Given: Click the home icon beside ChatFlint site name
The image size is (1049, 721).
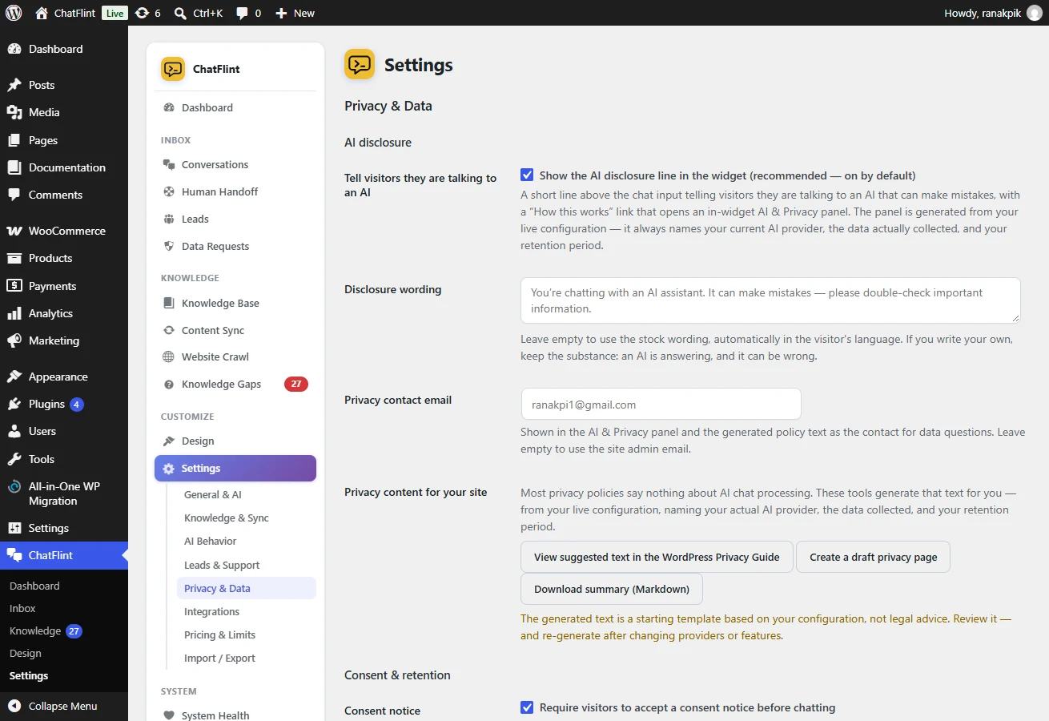Looking at the screenshot, I should (42, 13).
